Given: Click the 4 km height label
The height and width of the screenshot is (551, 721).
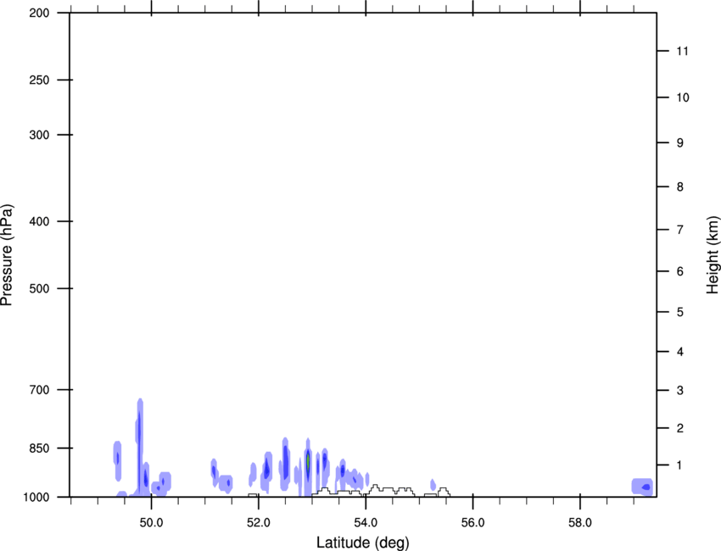Looking at the screenshot, I should coord(680,352).
